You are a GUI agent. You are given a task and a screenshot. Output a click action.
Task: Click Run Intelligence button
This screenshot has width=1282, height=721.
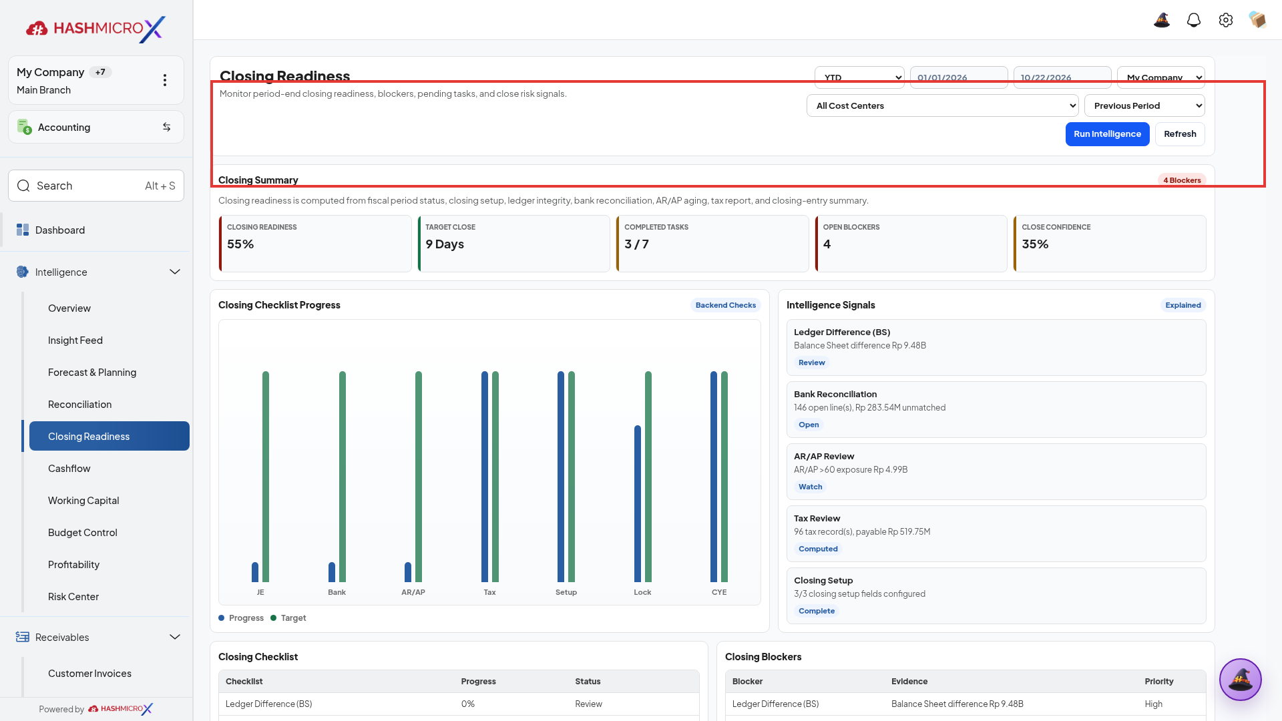pos(1107,134)
